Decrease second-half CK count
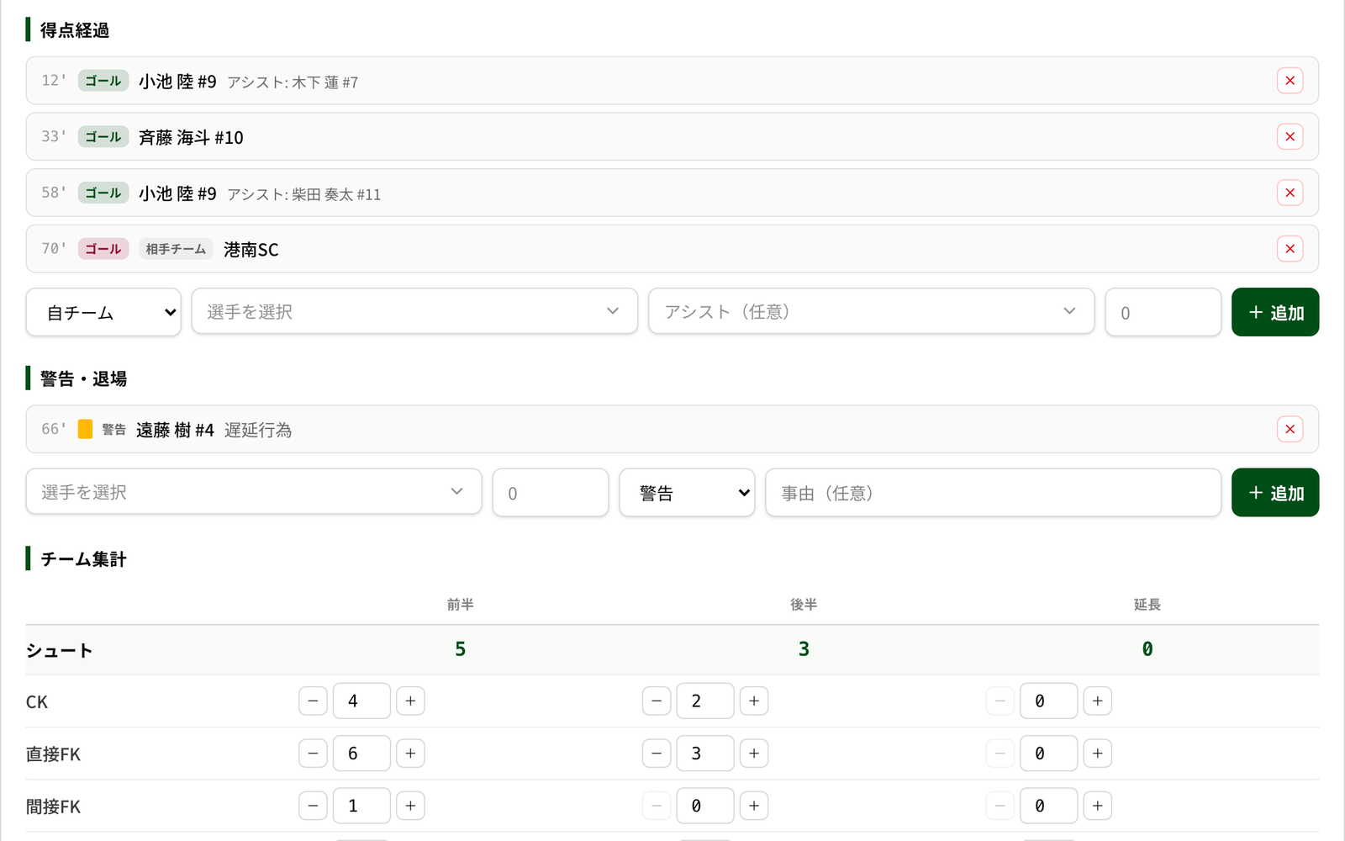Image resolution: width=1345 pixels, height=841 pixels. tap(657, 701)
